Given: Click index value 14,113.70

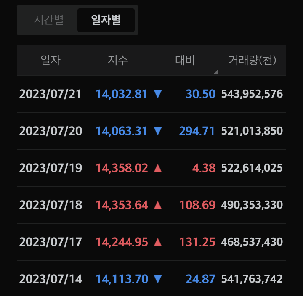Looking at the screenshot, I should (122, 280).
